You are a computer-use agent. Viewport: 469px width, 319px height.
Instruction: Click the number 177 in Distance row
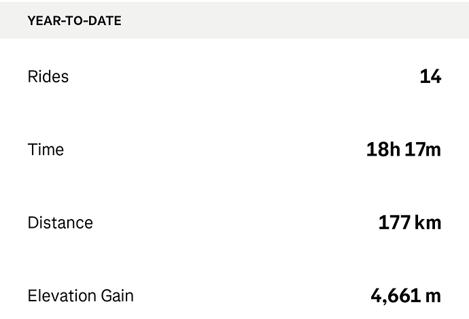[x=394, y=222]
